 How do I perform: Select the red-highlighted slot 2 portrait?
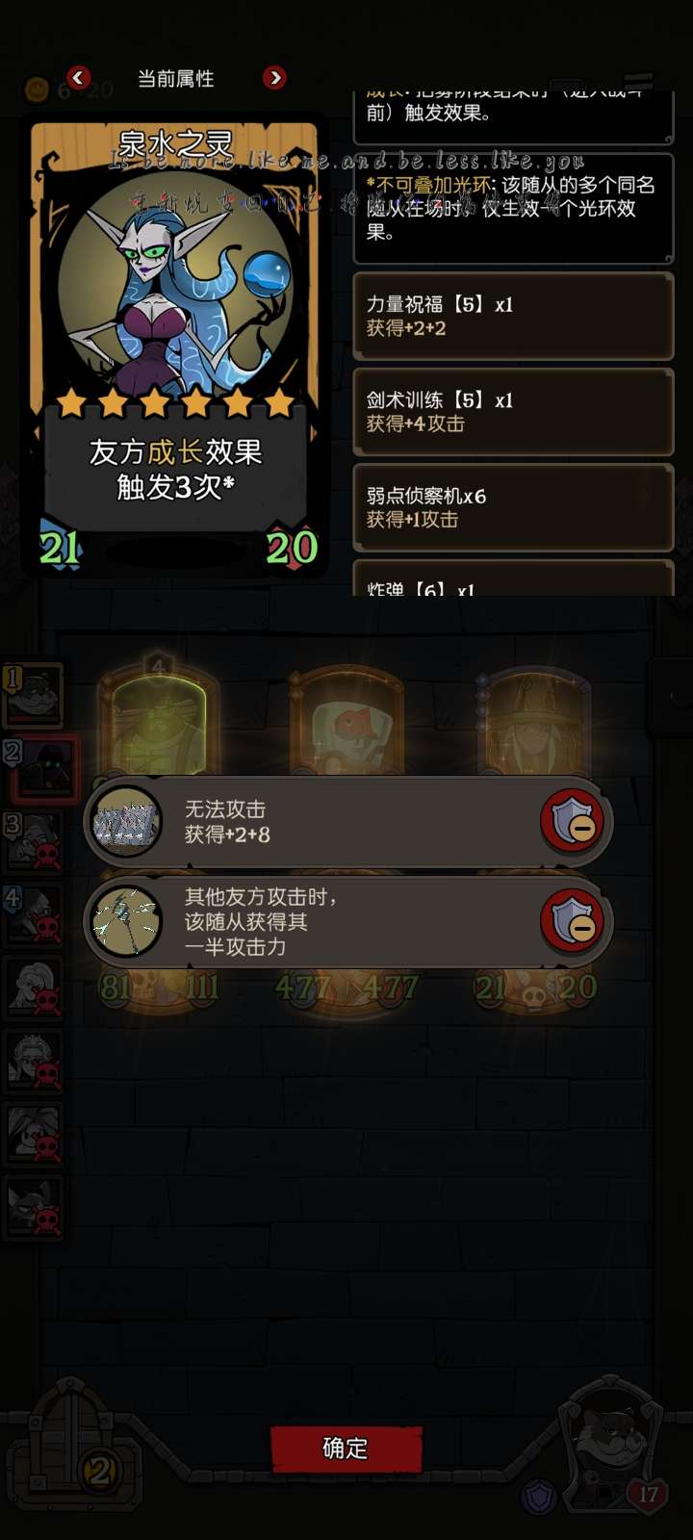click(x=41, y=769)
